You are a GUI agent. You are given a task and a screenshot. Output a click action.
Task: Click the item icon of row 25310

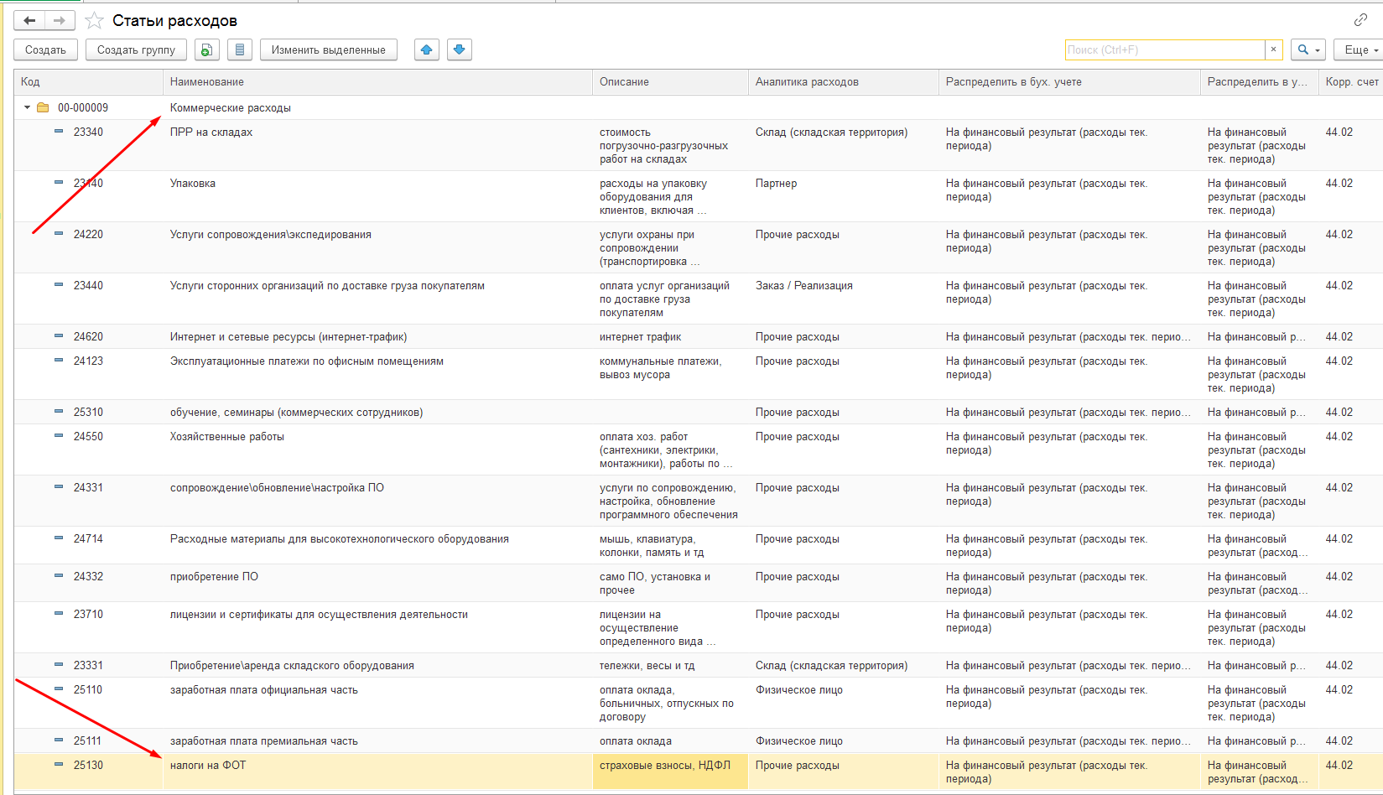tap(59, 412)
